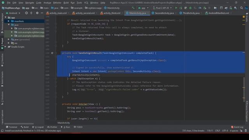Open Project Structure folder icon in toolbar
Screen dimensions: 249x140
[x=215, y=8]
